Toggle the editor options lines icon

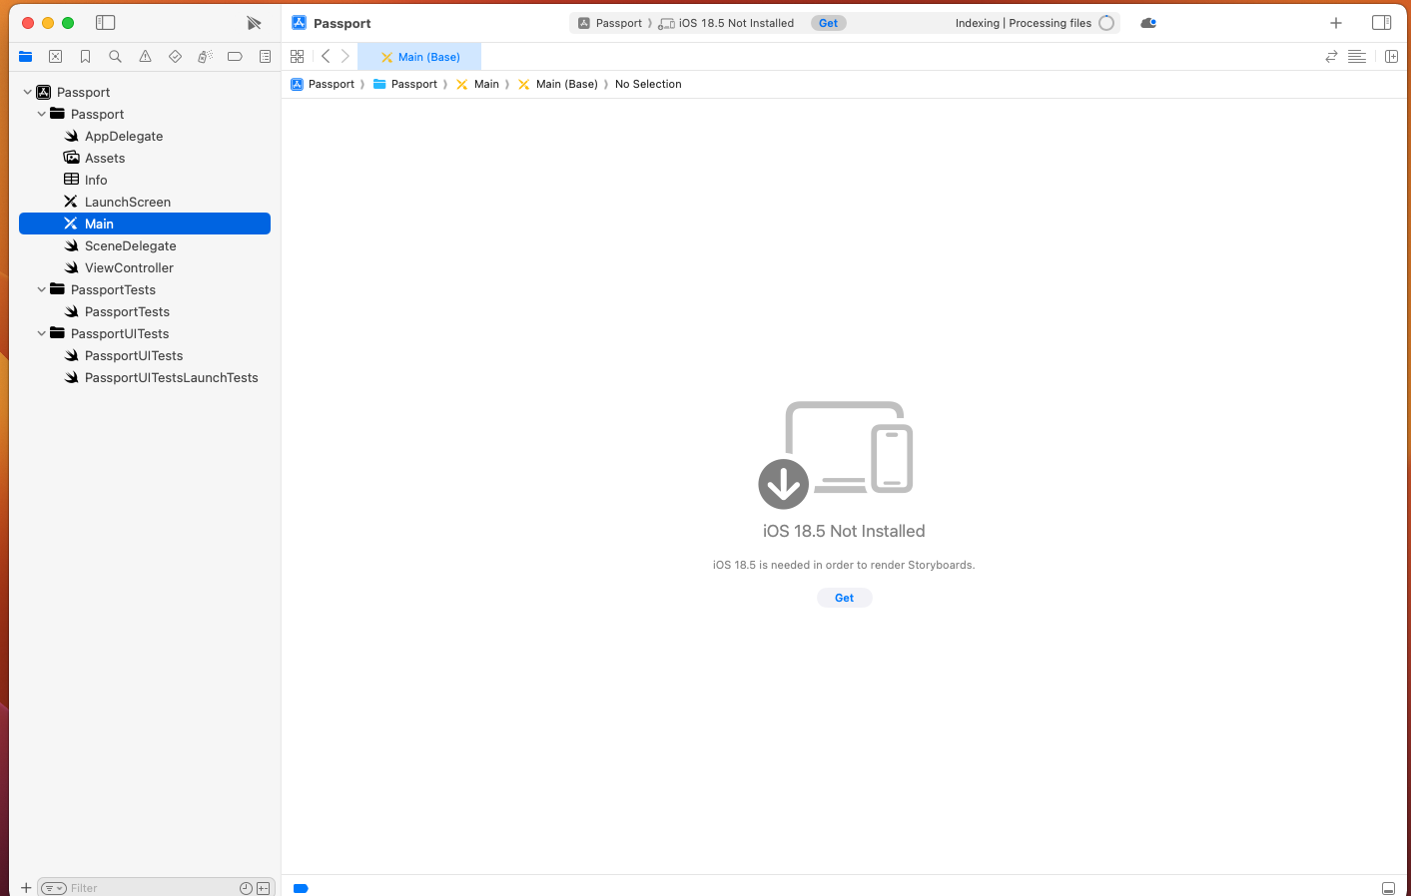[1356, 56]
